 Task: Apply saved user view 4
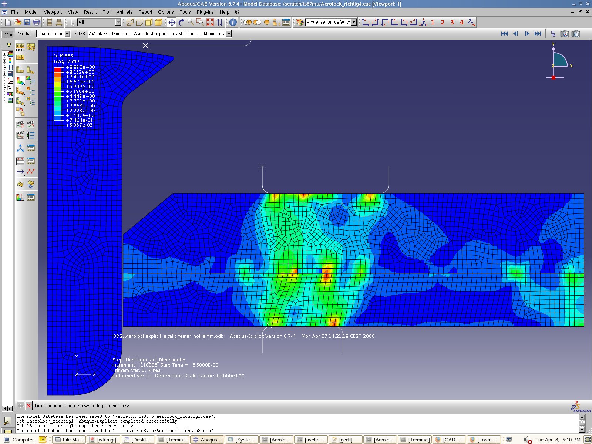[x=461, y=22]
